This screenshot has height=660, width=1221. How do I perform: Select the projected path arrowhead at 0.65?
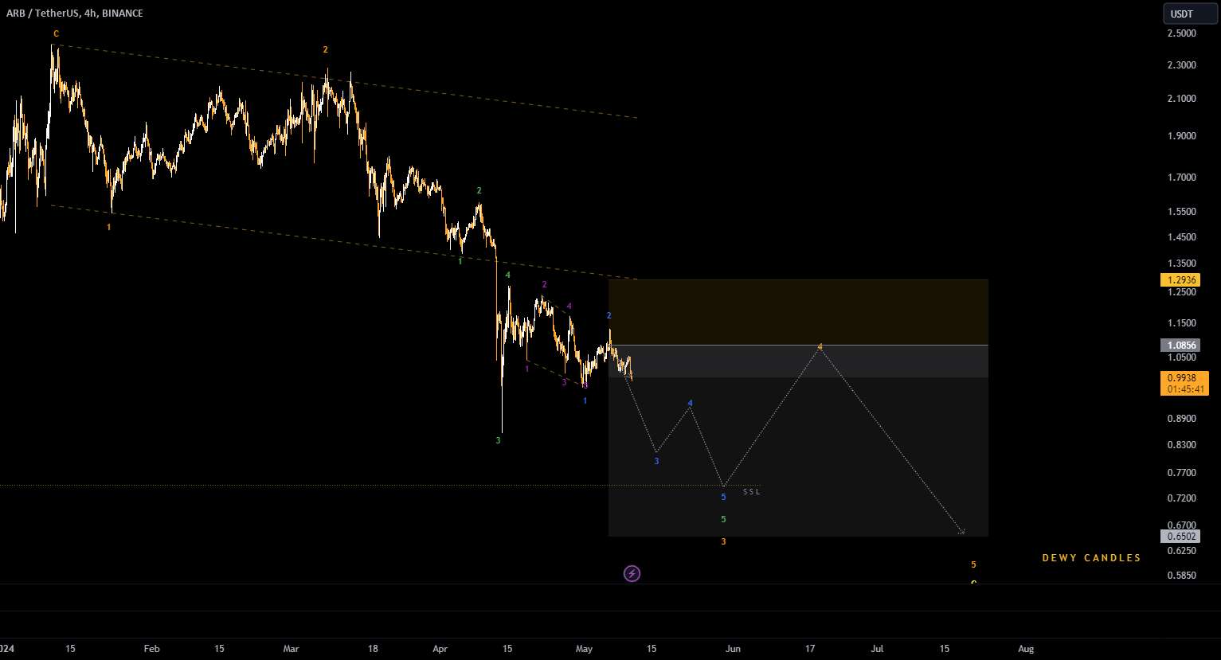[962, 531]
